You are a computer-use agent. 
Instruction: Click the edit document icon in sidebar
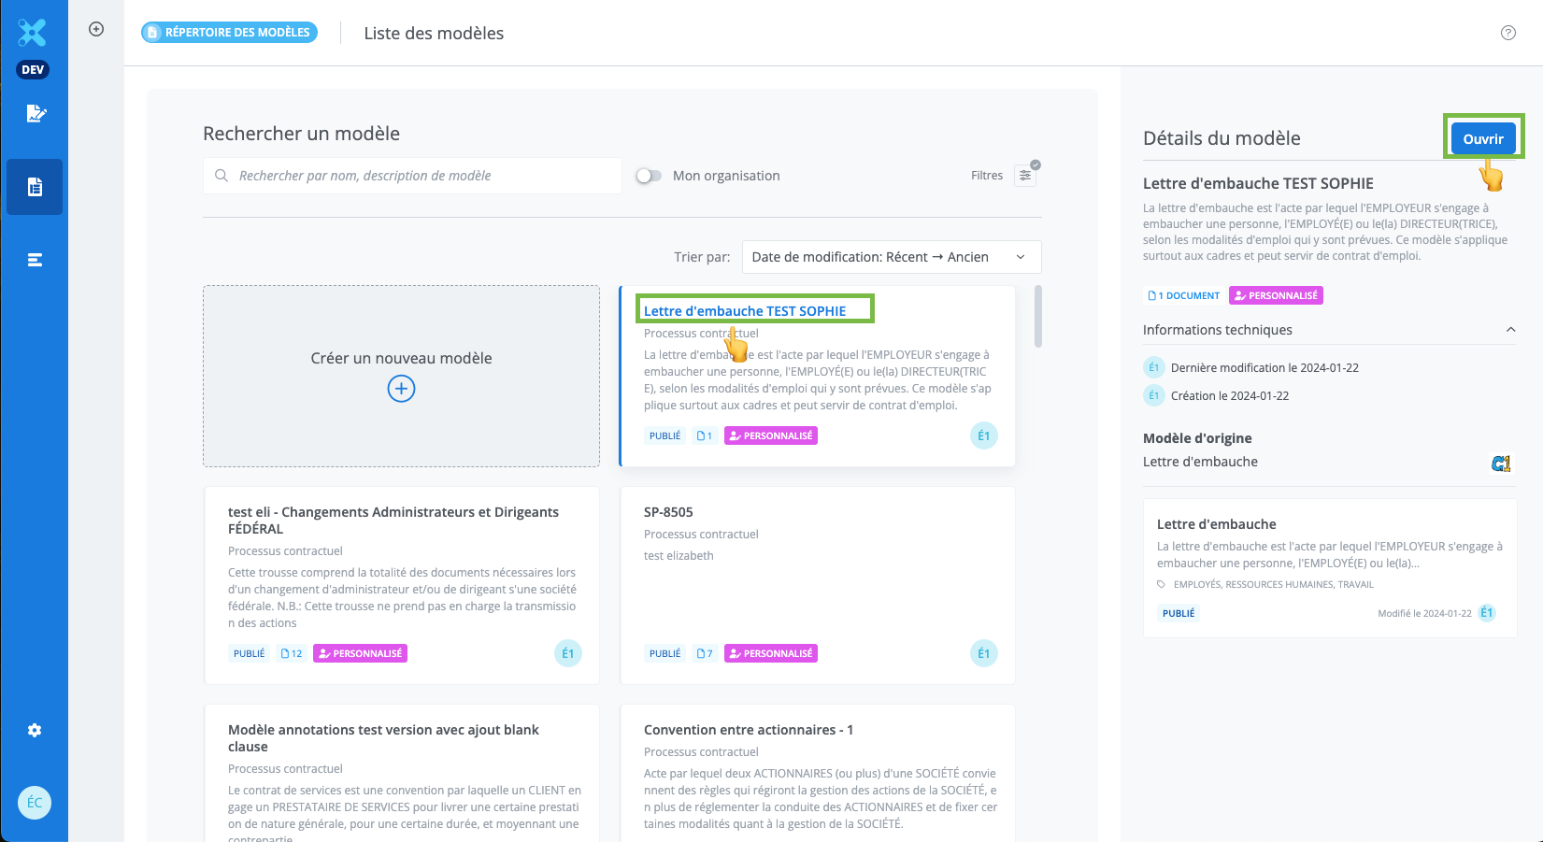(36, 114)
